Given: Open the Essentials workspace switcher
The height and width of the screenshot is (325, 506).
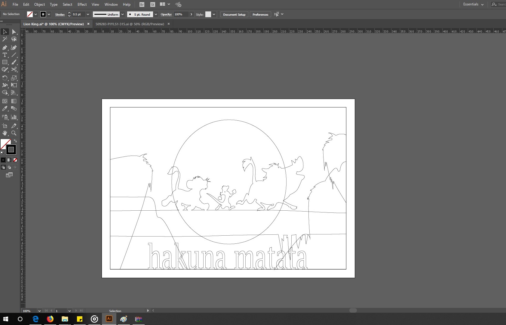Looking at the screenshot, I should (473, 5).
